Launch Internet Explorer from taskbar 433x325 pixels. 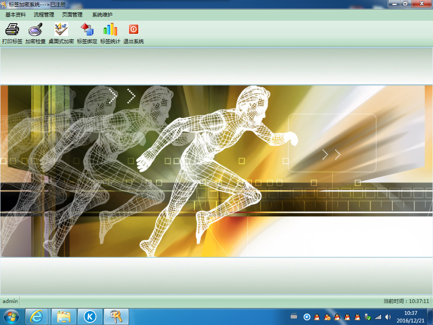(37, 317)
